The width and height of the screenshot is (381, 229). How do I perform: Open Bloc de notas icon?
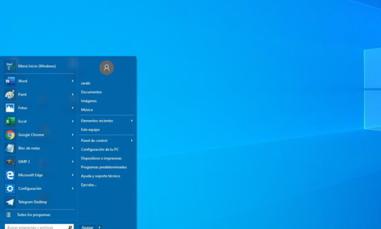coord(10,148)
